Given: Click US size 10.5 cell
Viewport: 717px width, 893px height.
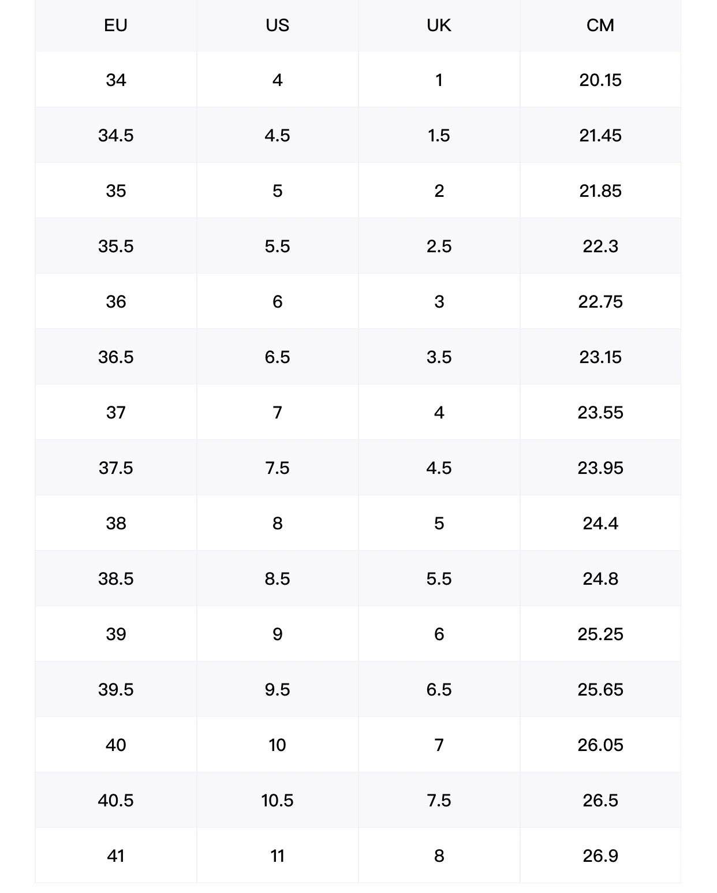Looking at the screenshot, I should 277,800.
